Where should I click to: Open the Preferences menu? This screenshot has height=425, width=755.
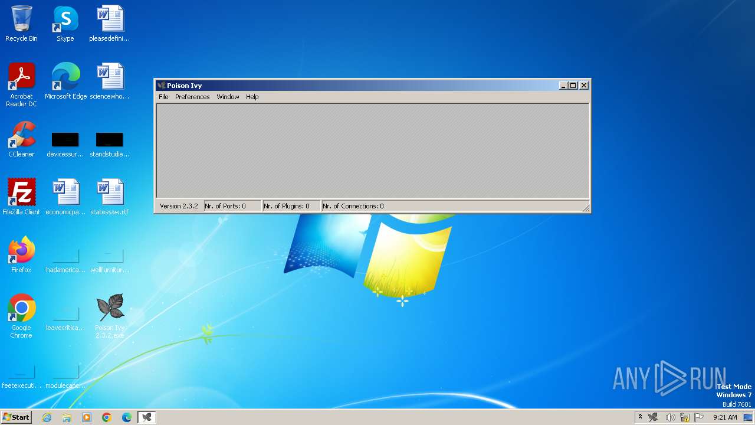coord(192,97)
